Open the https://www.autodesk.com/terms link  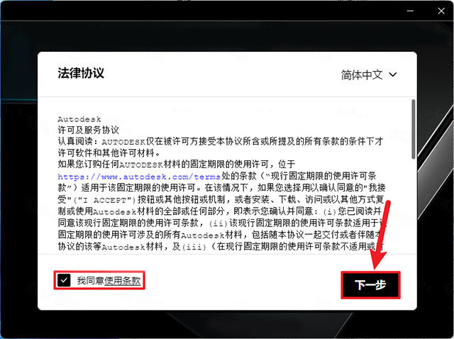click(x=139, y=177)
